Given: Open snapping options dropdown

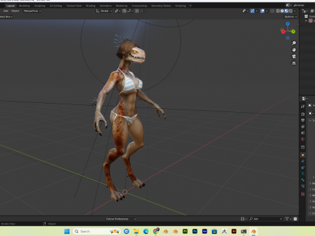Looking at the screenshot, I should pyautogui.click(x=129, y=11).
